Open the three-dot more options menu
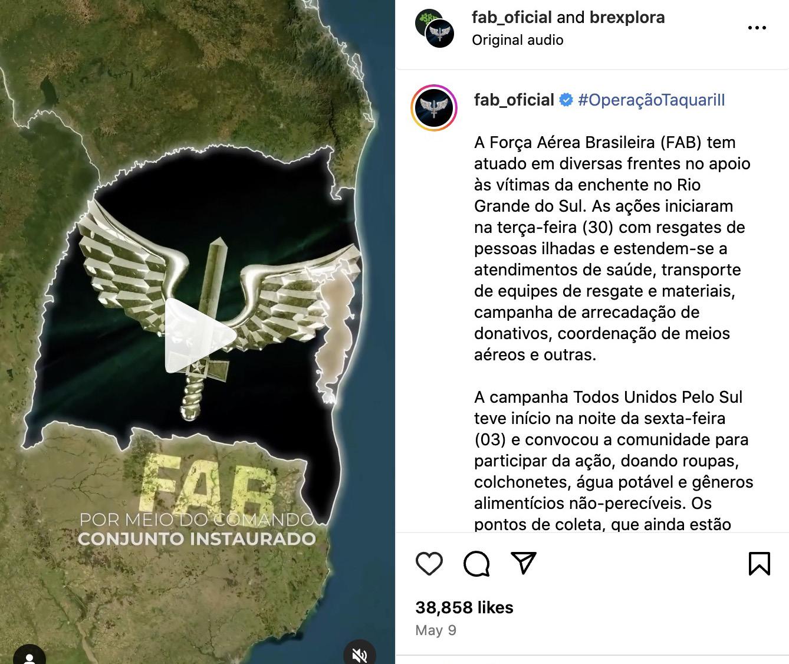This screenshot has height=664, width=789. tap(757, 28)
